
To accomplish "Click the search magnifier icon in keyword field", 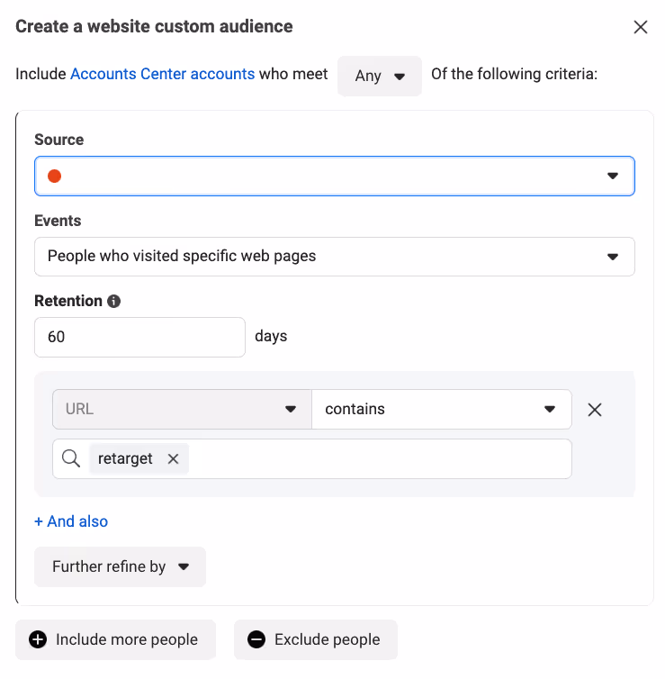I will click(x=71, y=458).
